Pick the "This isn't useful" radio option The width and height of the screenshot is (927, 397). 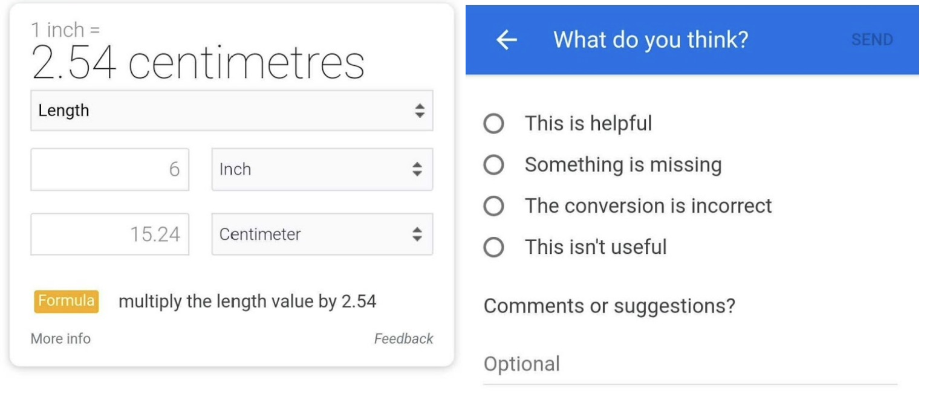pos(494,247)
